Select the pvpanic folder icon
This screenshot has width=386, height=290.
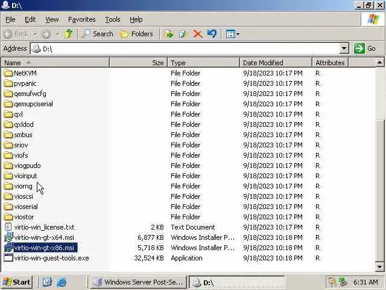(x=8, y=83)
